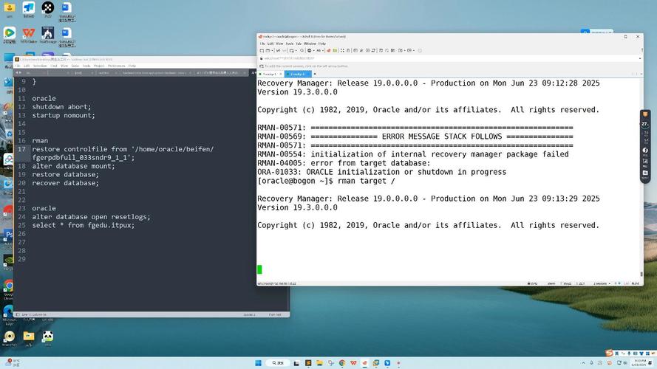The width and height of the screenshot is (657, 369).
Task: Click tab navigation arrows in Sublime tab bar
Action: (x=18, y=73)
